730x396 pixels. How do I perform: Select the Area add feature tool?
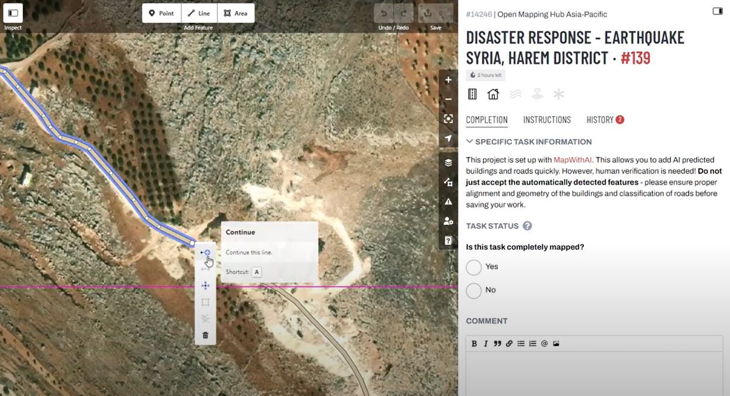(x=236, y=13)
